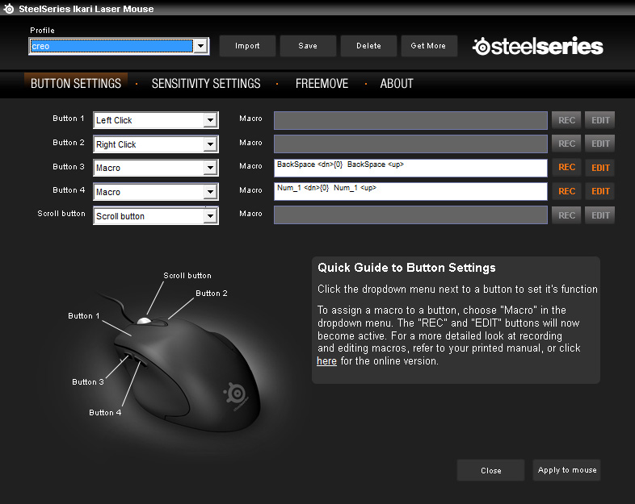The image size is (635, 504).
Task: Click the SteelSeries title bar icon
Action: click(9, 9)
